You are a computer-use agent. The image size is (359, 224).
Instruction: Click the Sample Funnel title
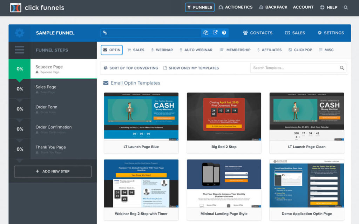(x=55, y=33)
